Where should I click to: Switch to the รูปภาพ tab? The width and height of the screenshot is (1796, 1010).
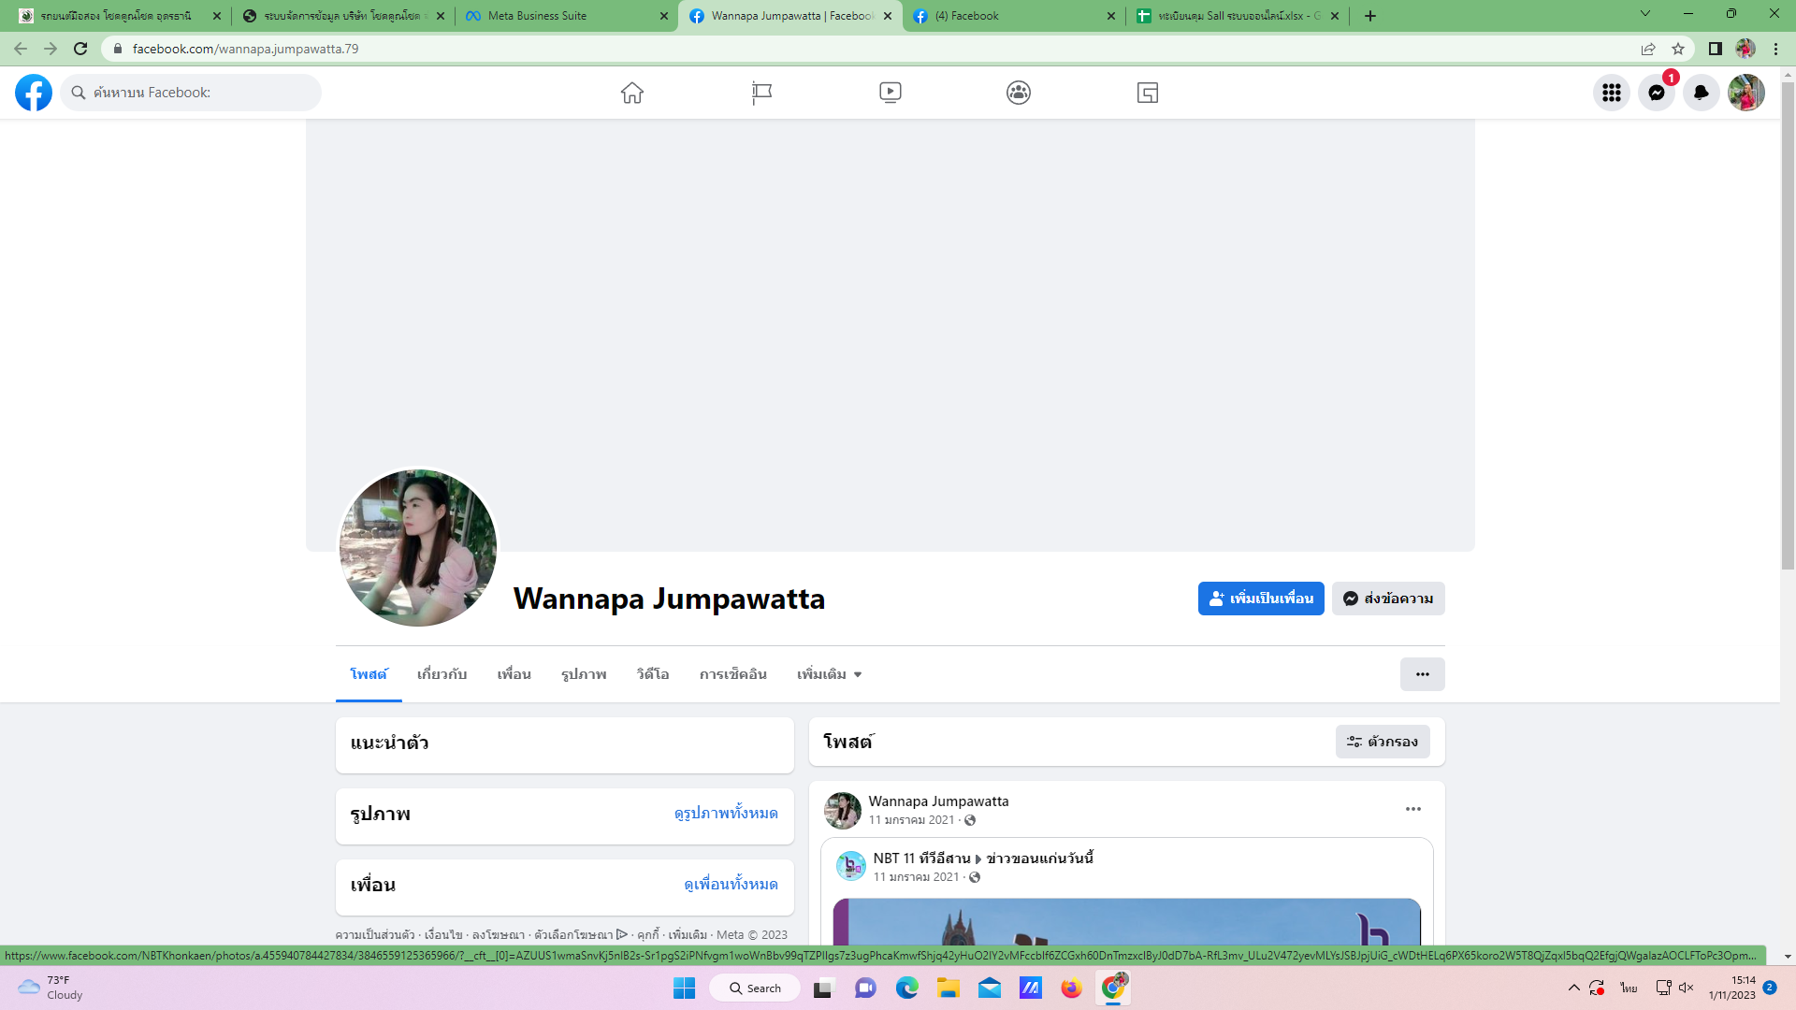point(584,674)
